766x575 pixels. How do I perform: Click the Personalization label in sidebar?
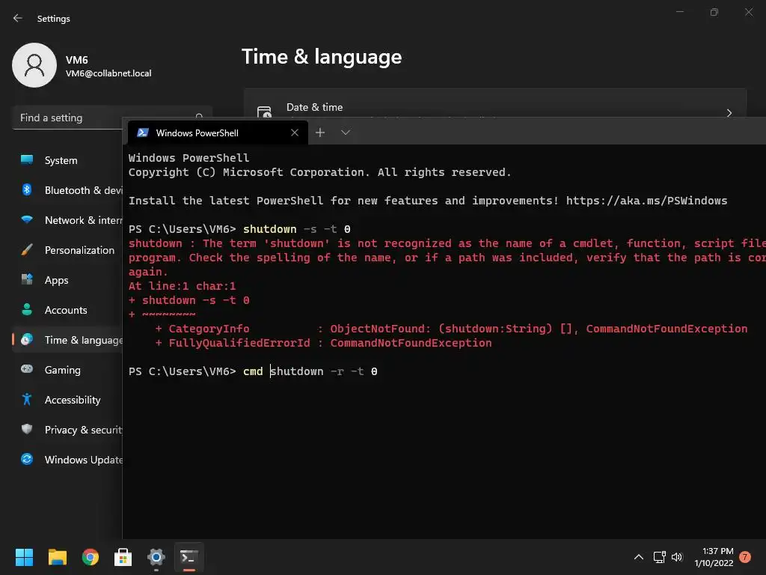pos(79,250)
